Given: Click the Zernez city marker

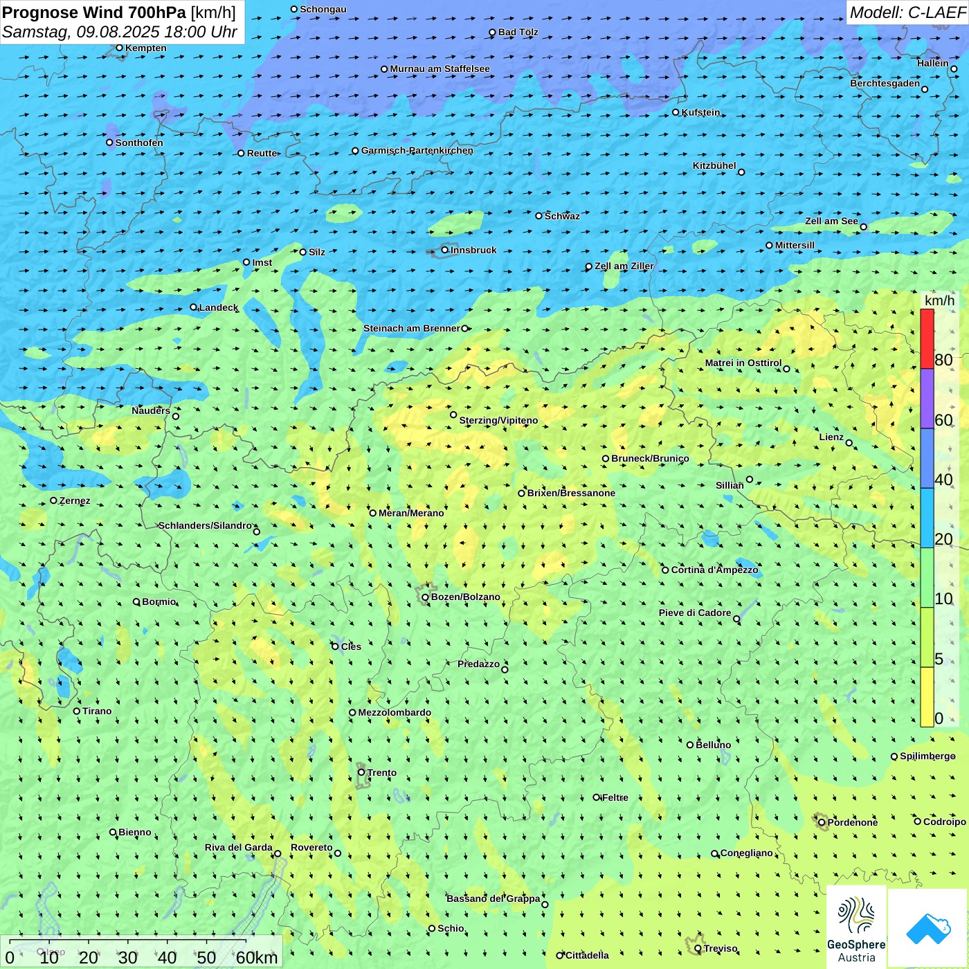Looking at the screenshot, I should point(53,500).
